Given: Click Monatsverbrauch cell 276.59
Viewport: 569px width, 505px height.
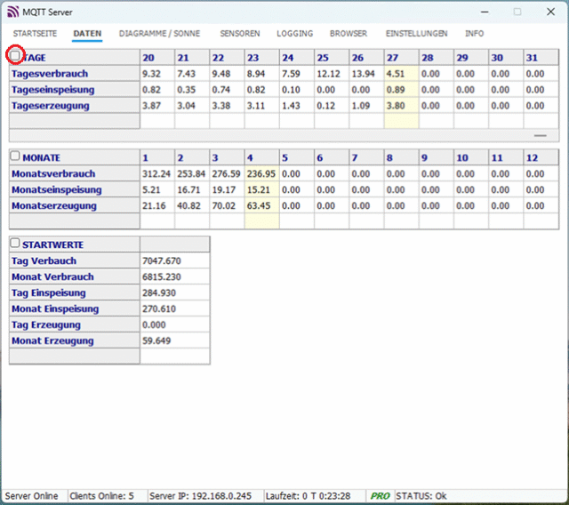Looking at the screenshot, I should pos(227,173).
